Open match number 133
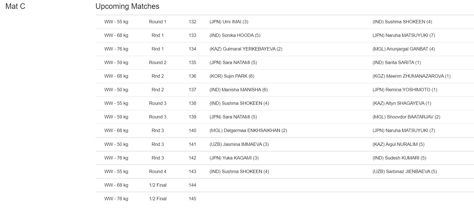 click(192, 35)
